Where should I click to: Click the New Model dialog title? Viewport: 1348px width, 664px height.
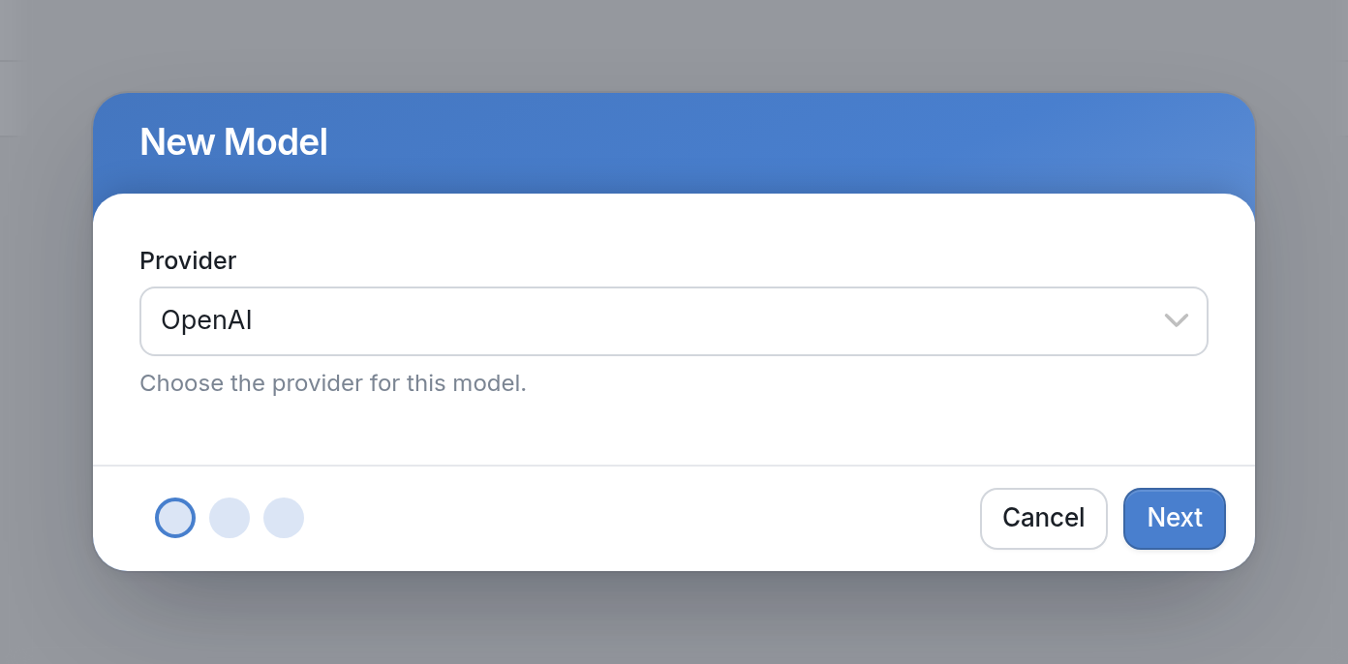[x=233, y=142]
